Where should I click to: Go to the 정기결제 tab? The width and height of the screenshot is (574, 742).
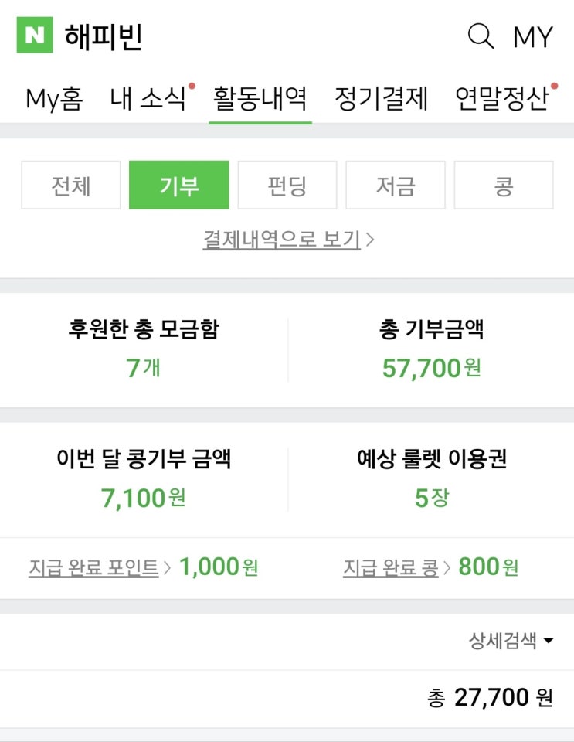point(381,99)
